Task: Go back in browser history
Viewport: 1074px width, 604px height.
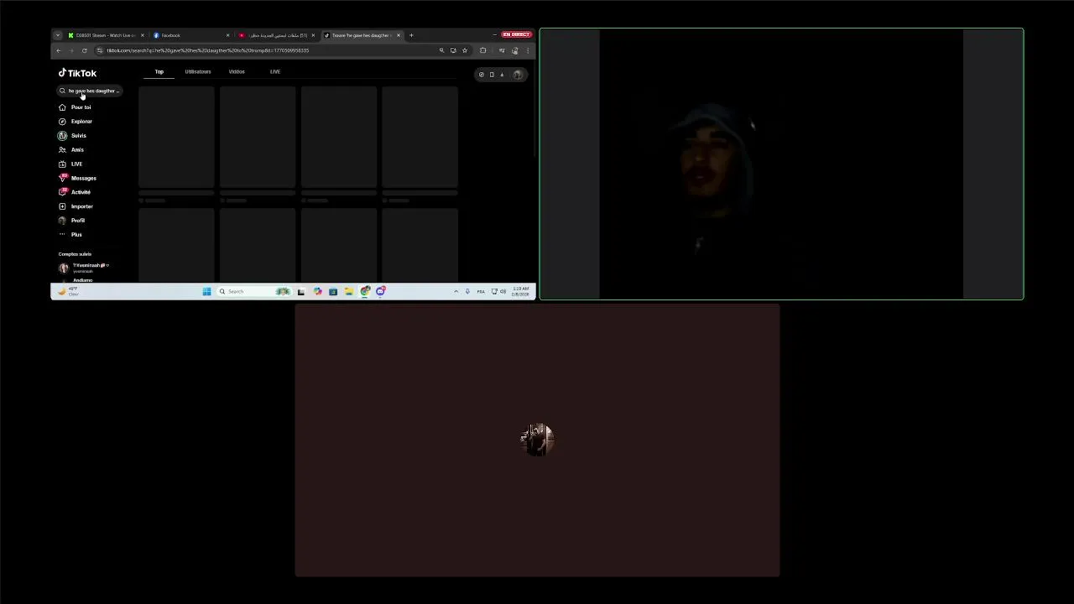Action: (x=59, y=50)
